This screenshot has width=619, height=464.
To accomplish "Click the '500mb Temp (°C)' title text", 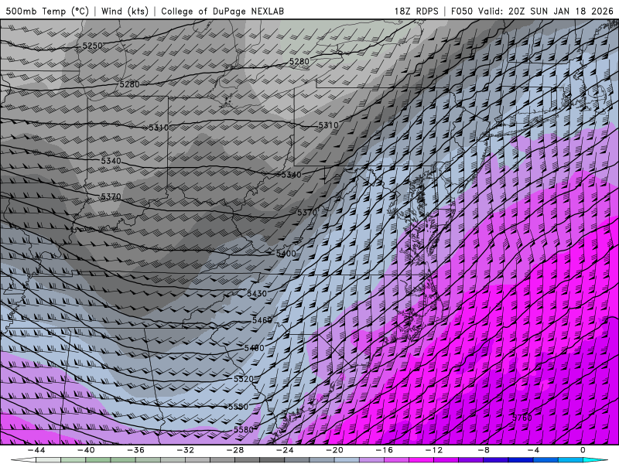I will click(x=47, y=11).
